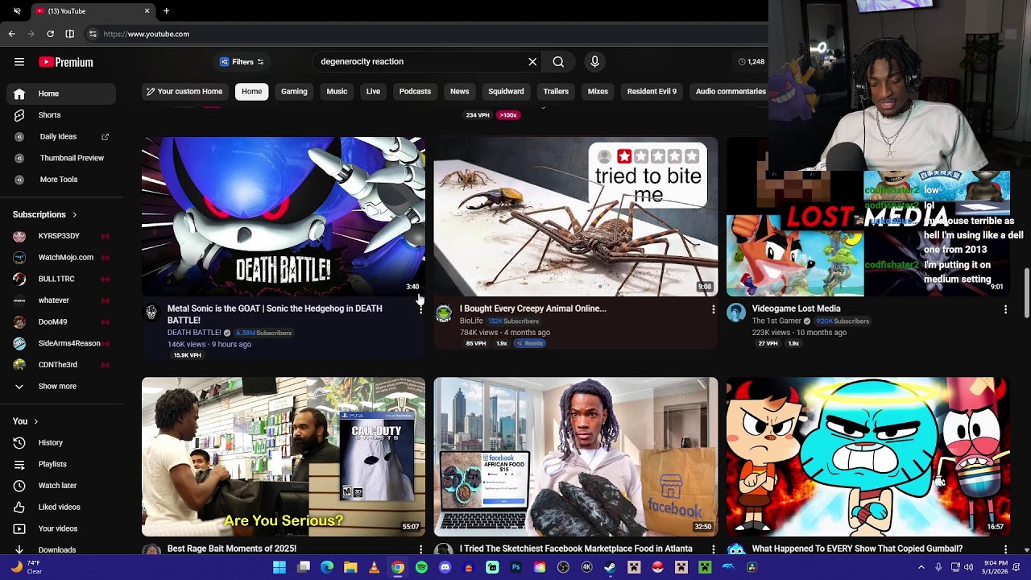Open I Bought Every Creepy Animal thumbnail
Image resolution: width=1031 pixels, height=580 pixels.
pos(576,216)
